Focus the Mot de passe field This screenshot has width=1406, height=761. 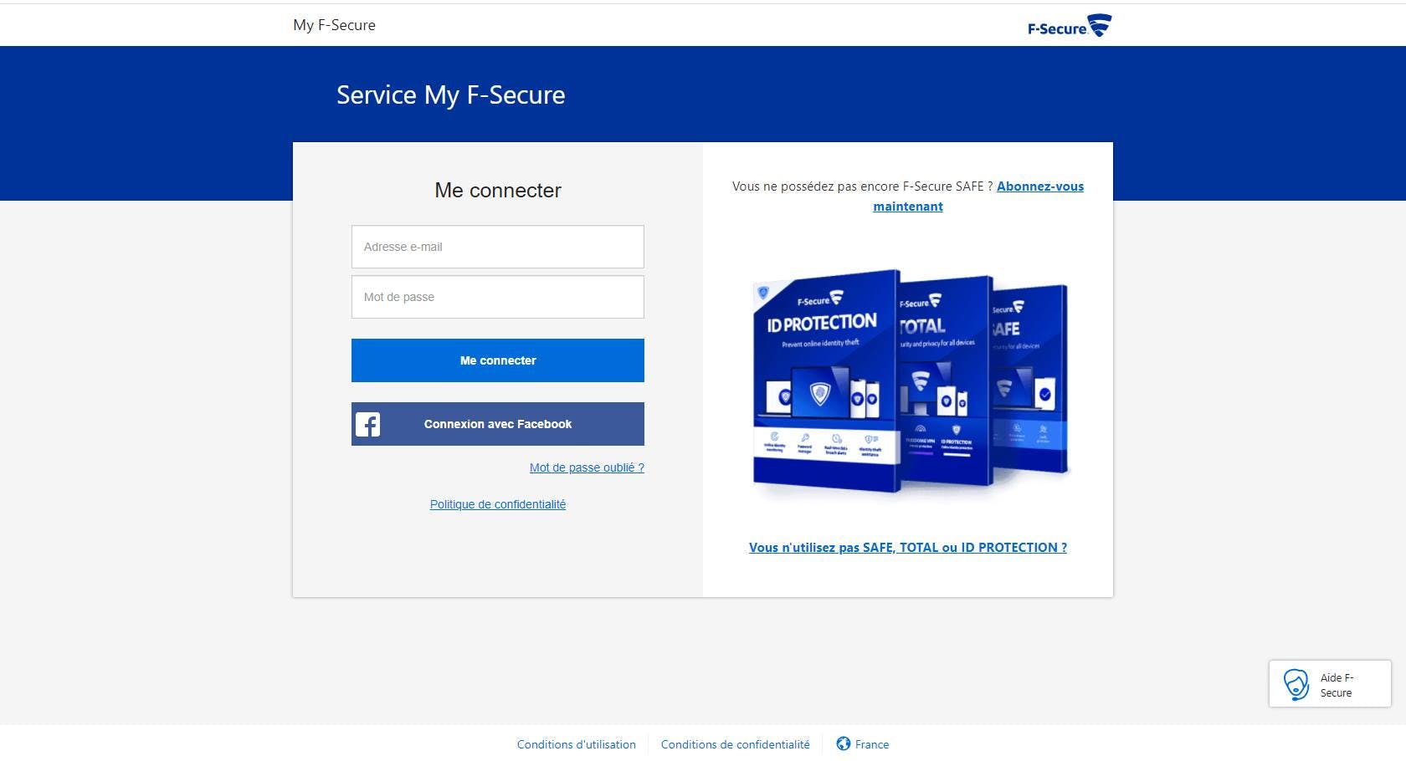click(x=498, y=297)
